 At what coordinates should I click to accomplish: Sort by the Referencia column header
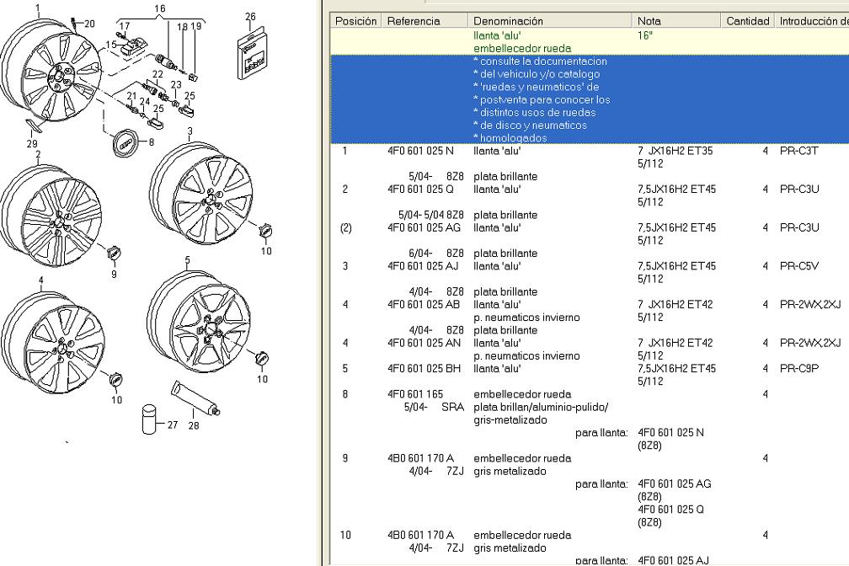[x=424, y=21]
